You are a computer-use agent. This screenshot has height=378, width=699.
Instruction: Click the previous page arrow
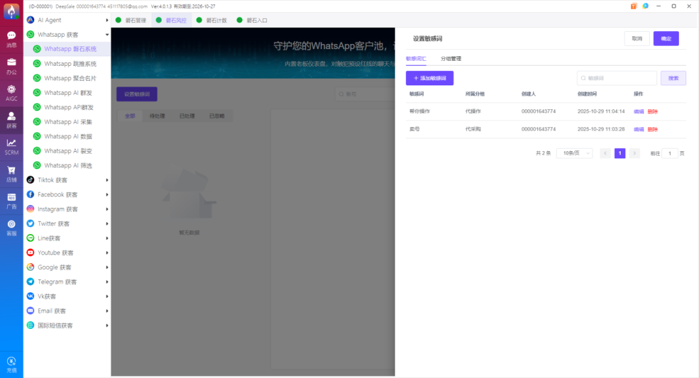605,153
